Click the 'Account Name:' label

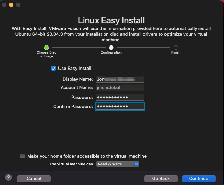[x=77, y=87]
